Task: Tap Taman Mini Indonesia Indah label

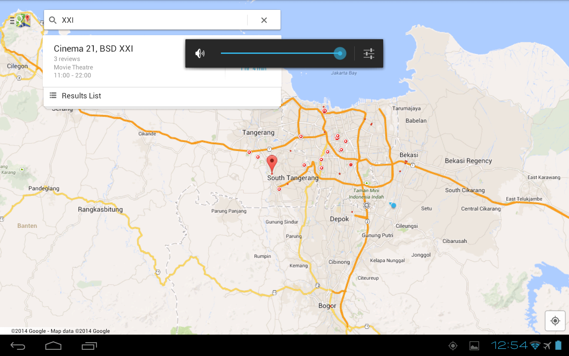Action: tap(366, 194)
